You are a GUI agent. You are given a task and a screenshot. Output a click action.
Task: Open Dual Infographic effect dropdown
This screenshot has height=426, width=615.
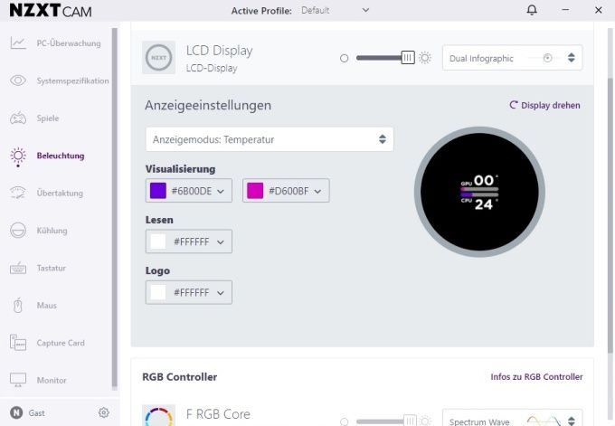512,58
